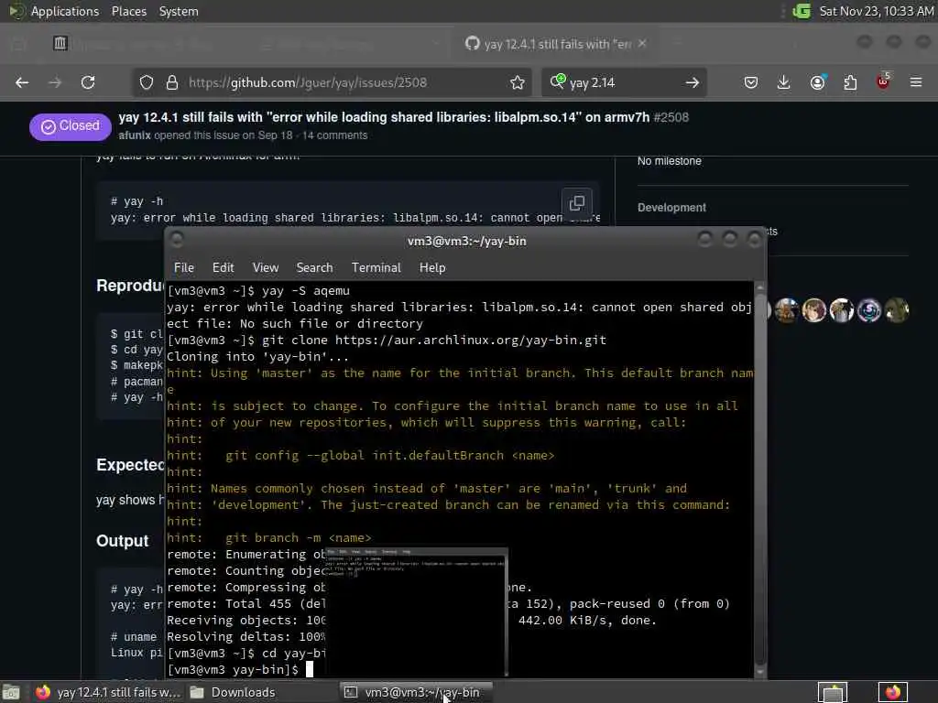Viewport: 938px width, 703px height.
Task: Click the green tray icon beside the clock
Action: [802, 11]
